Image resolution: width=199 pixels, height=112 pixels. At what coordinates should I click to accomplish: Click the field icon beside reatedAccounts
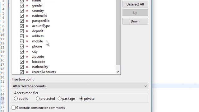click(27, 72)
